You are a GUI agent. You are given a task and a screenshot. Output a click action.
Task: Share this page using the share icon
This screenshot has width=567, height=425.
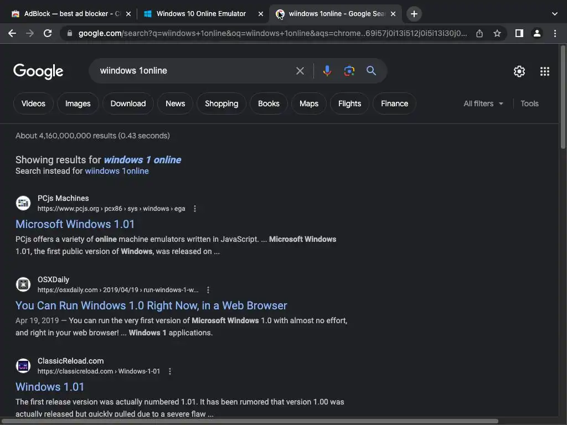480,33
